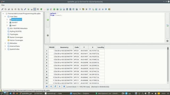The width and height of the screenshot is (170, 95).
Task: Select ISO / INSPIRE Metadata item
Action: [x=19, y=28]
